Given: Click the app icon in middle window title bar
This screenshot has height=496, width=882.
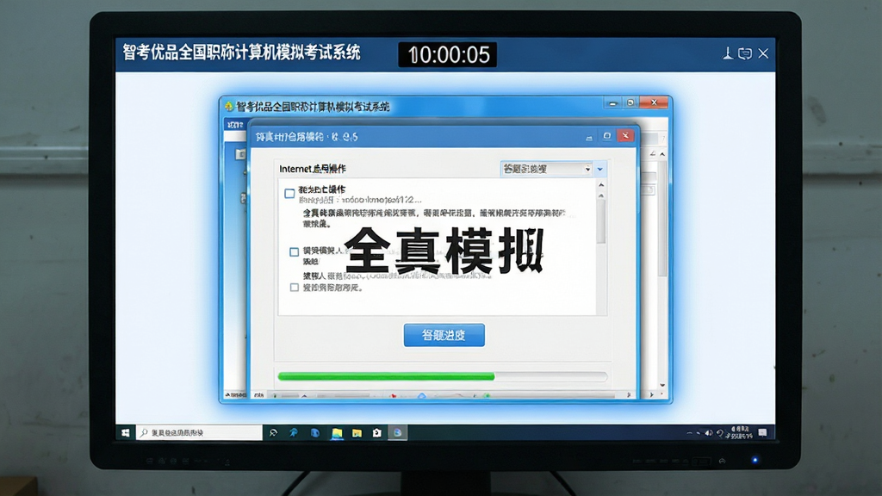Looking at the screenshot, I should pos(229,106).
